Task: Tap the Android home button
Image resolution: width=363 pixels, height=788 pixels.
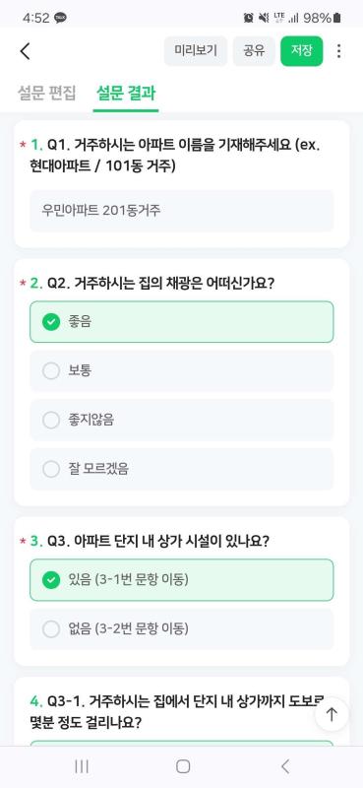Action: pos(183,766)
